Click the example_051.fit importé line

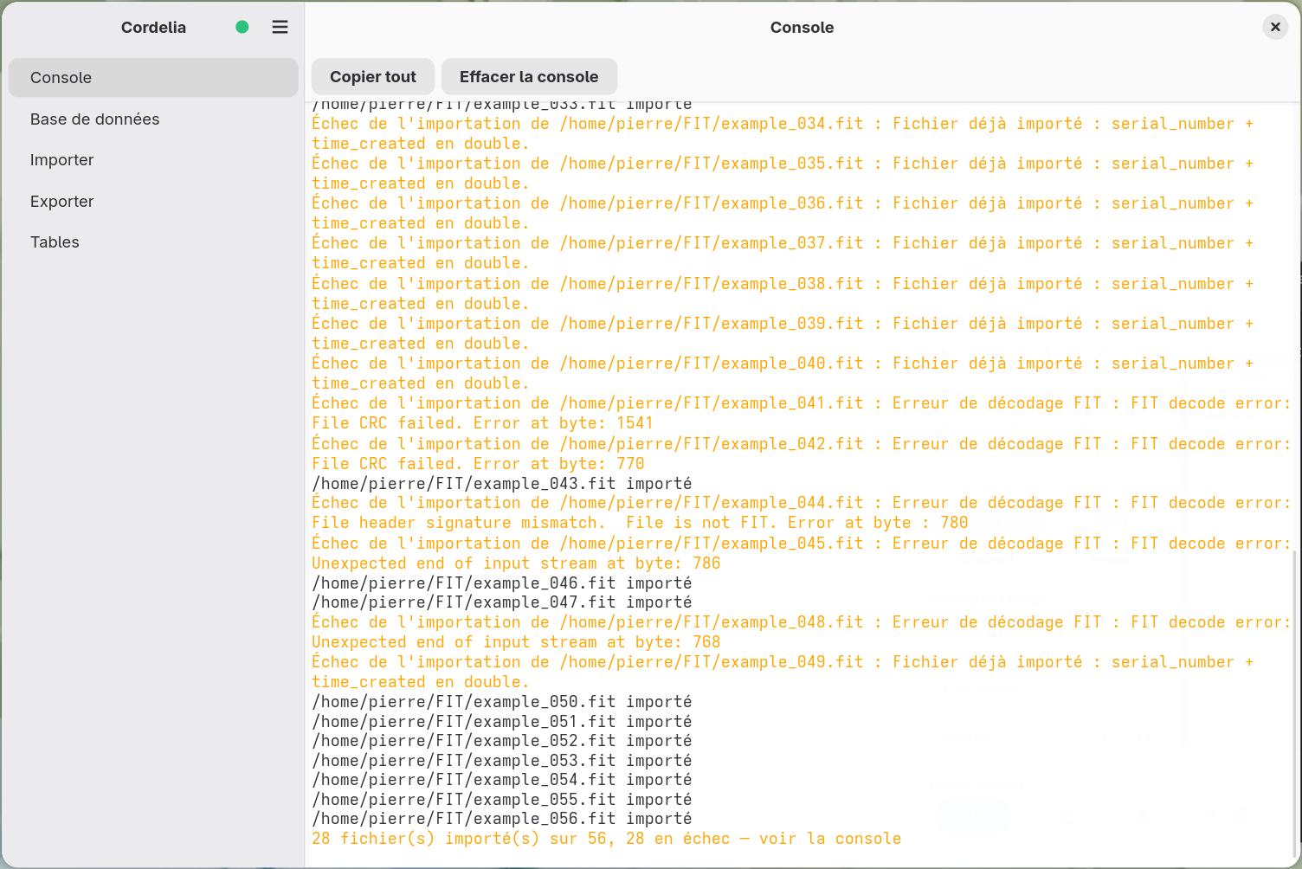(502, 722)
